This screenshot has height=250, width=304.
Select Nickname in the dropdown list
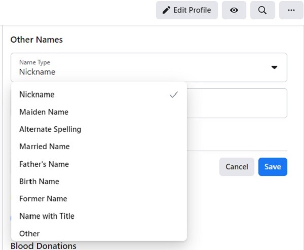tap(99, 94)
